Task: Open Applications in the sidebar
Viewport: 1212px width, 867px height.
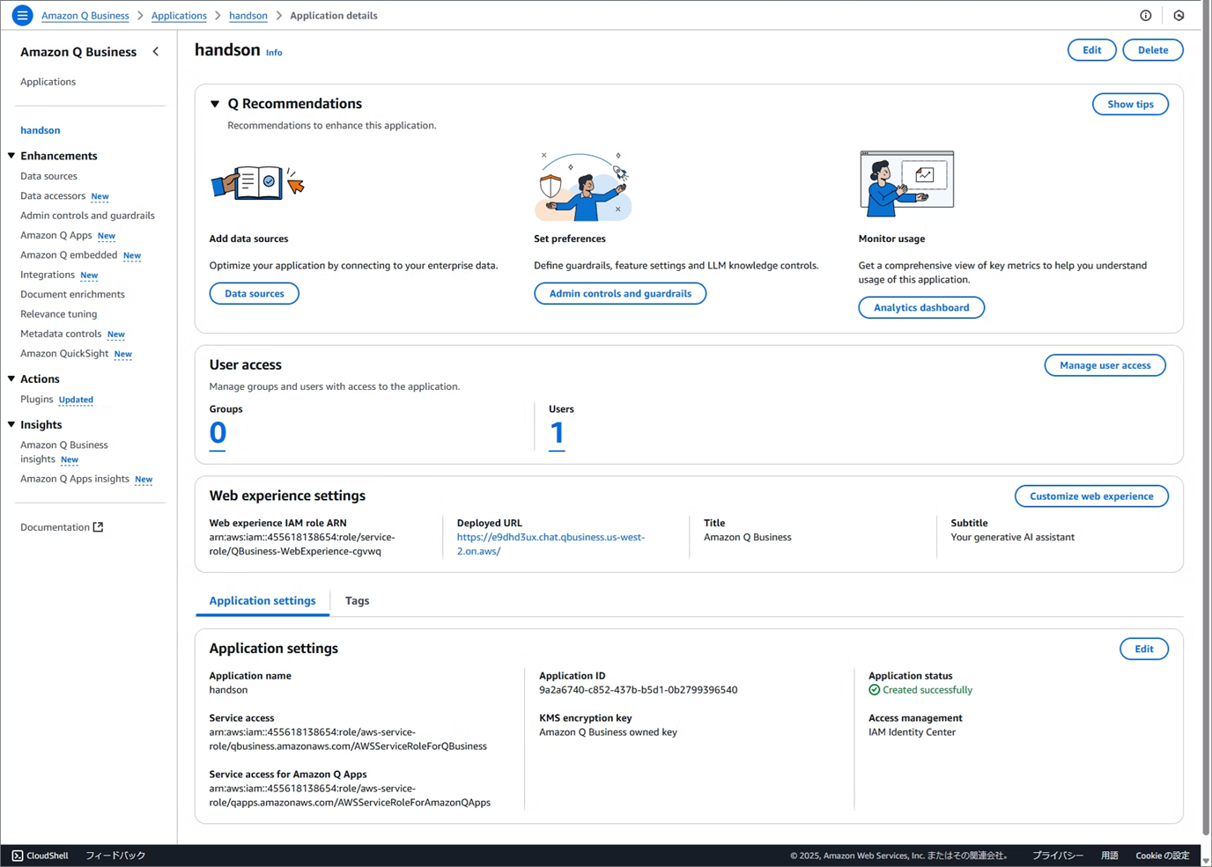Action: [x=48, y=82]
